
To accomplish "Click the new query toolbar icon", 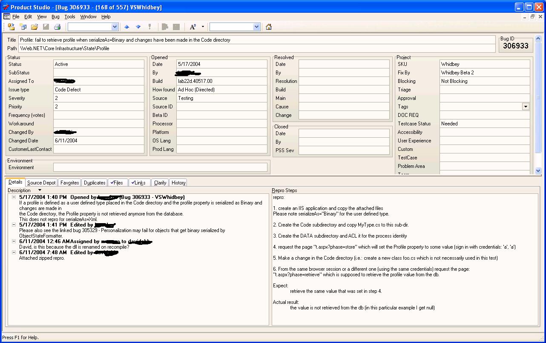I will click(x=23, y=27).
